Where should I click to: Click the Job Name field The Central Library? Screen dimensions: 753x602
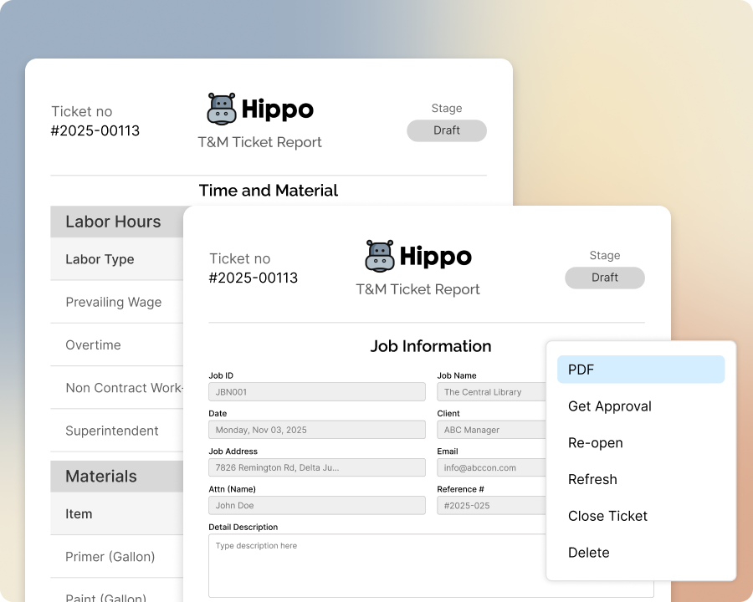click(492, 392)
